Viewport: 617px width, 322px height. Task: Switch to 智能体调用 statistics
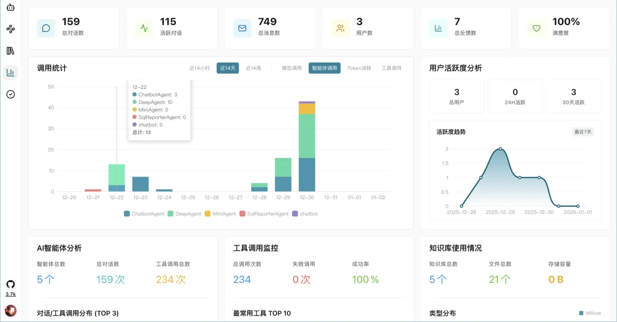tap(324, 68)
